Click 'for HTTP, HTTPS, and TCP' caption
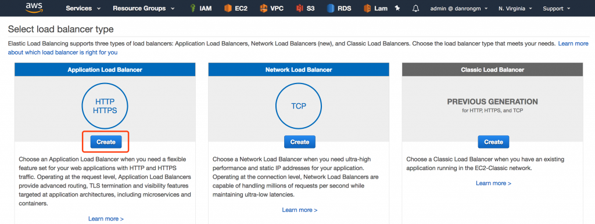This screenshot has width=595, height=224. tap(493, 111)
